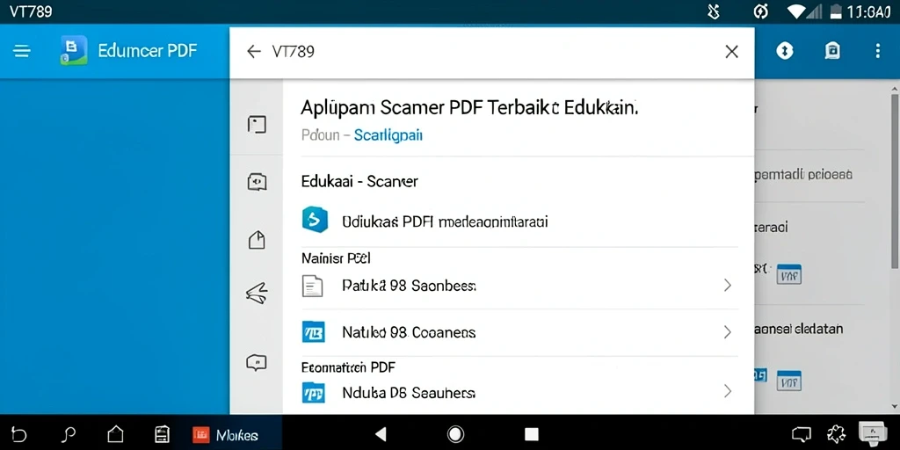This screenshot has height=450, width=900.
Task: Tap the back arrow in search bar
Action: 254,52
